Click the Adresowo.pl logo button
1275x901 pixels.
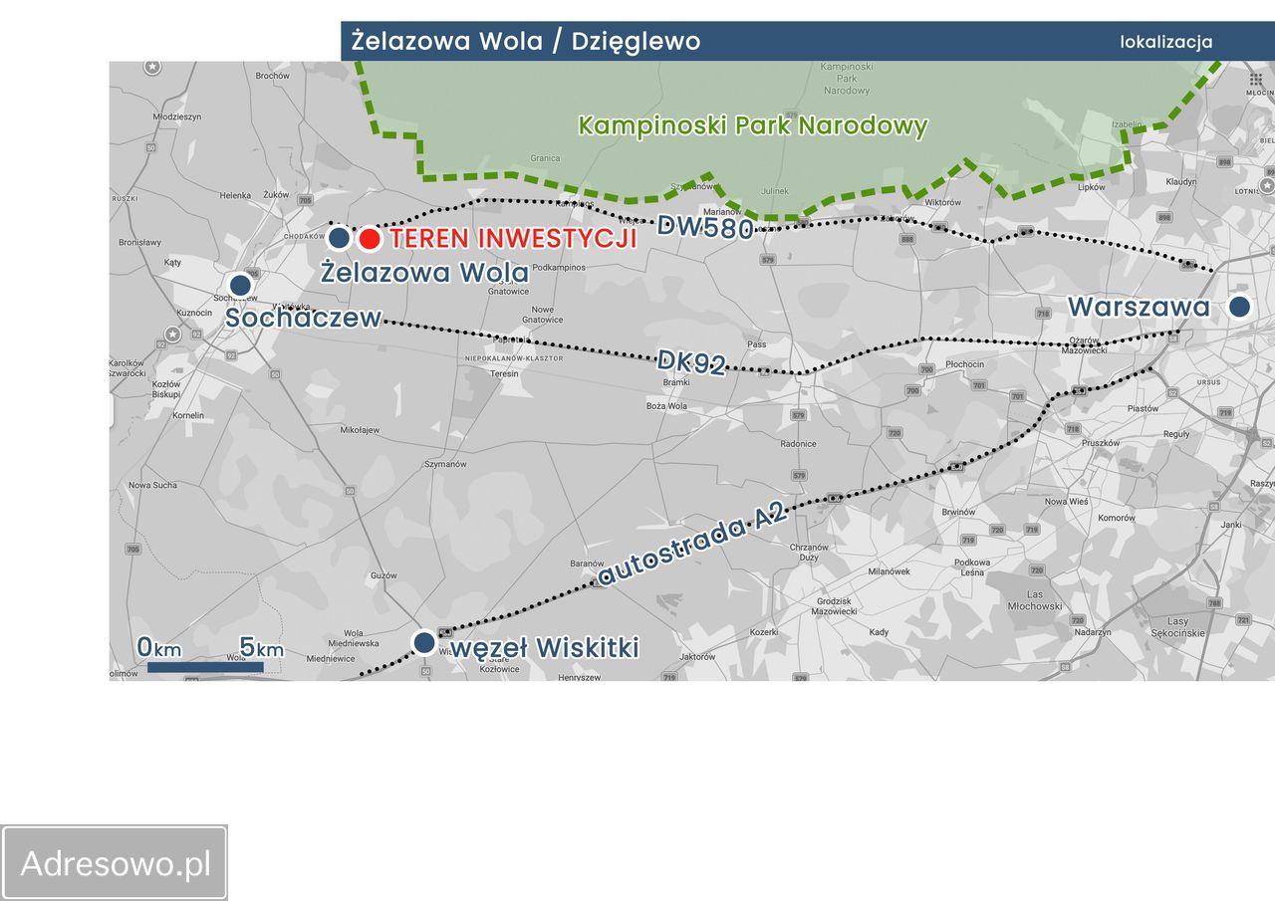tap(115, 863)
